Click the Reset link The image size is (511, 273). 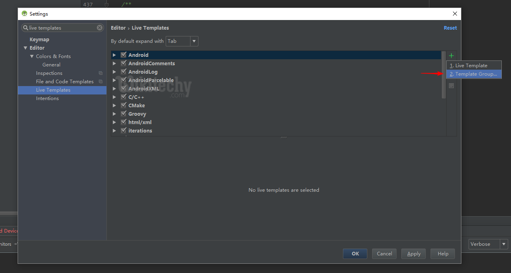450,28
